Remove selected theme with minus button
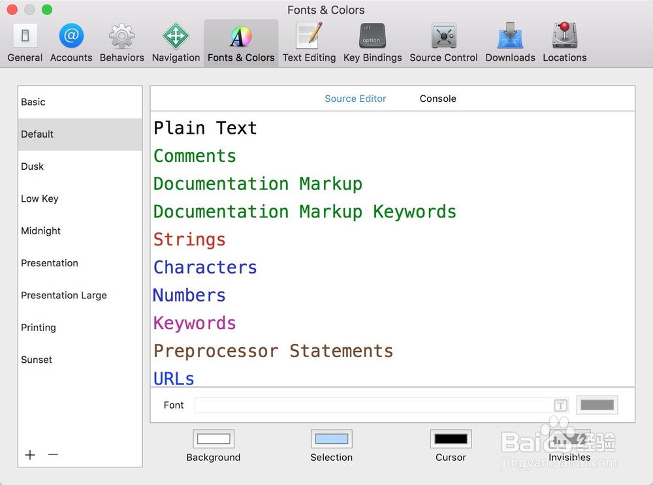This screenshot has height=485, width=653. tap(53, 454)
